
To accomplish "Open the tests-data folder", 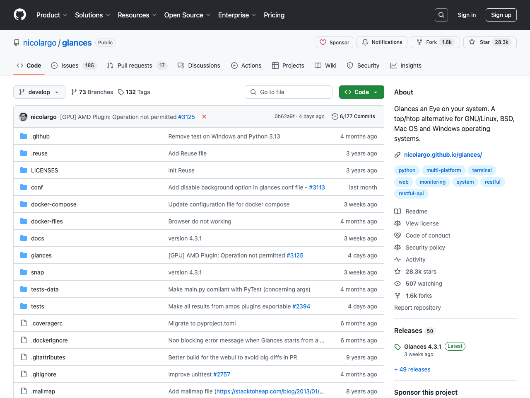I will 45,289.
